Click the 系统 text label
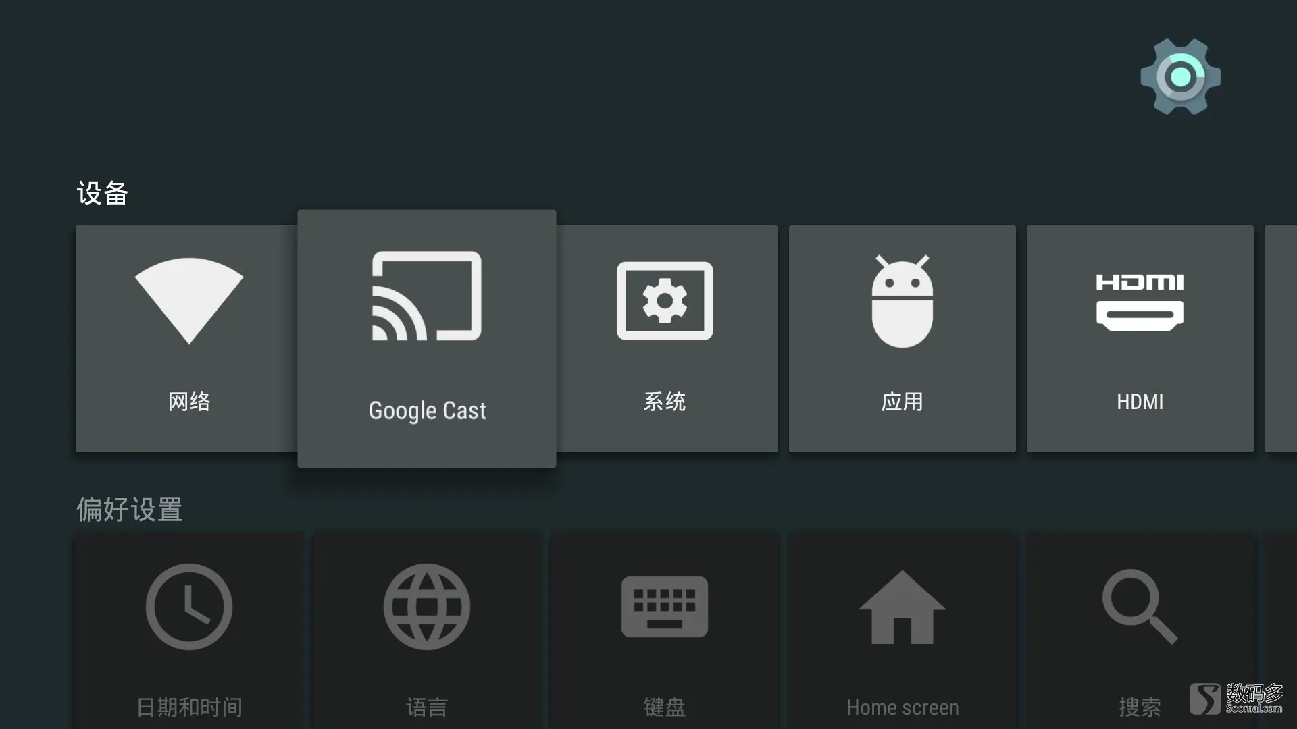1297x729 pixels. click(x=665, y=402)
